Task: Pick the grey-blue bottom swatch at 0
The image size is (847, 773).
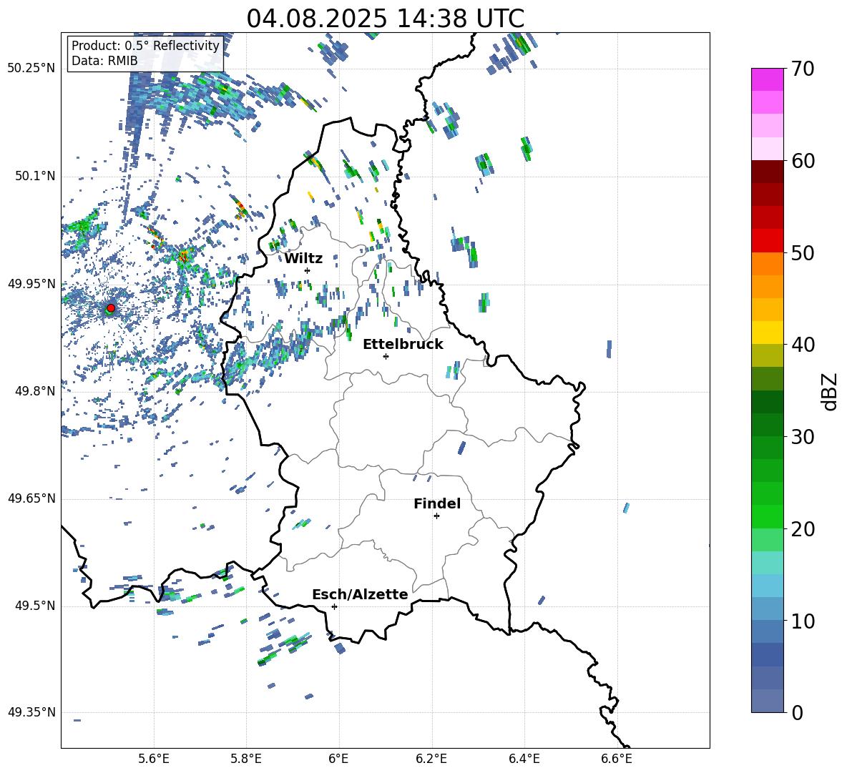Action: click(x=767, y=701)
